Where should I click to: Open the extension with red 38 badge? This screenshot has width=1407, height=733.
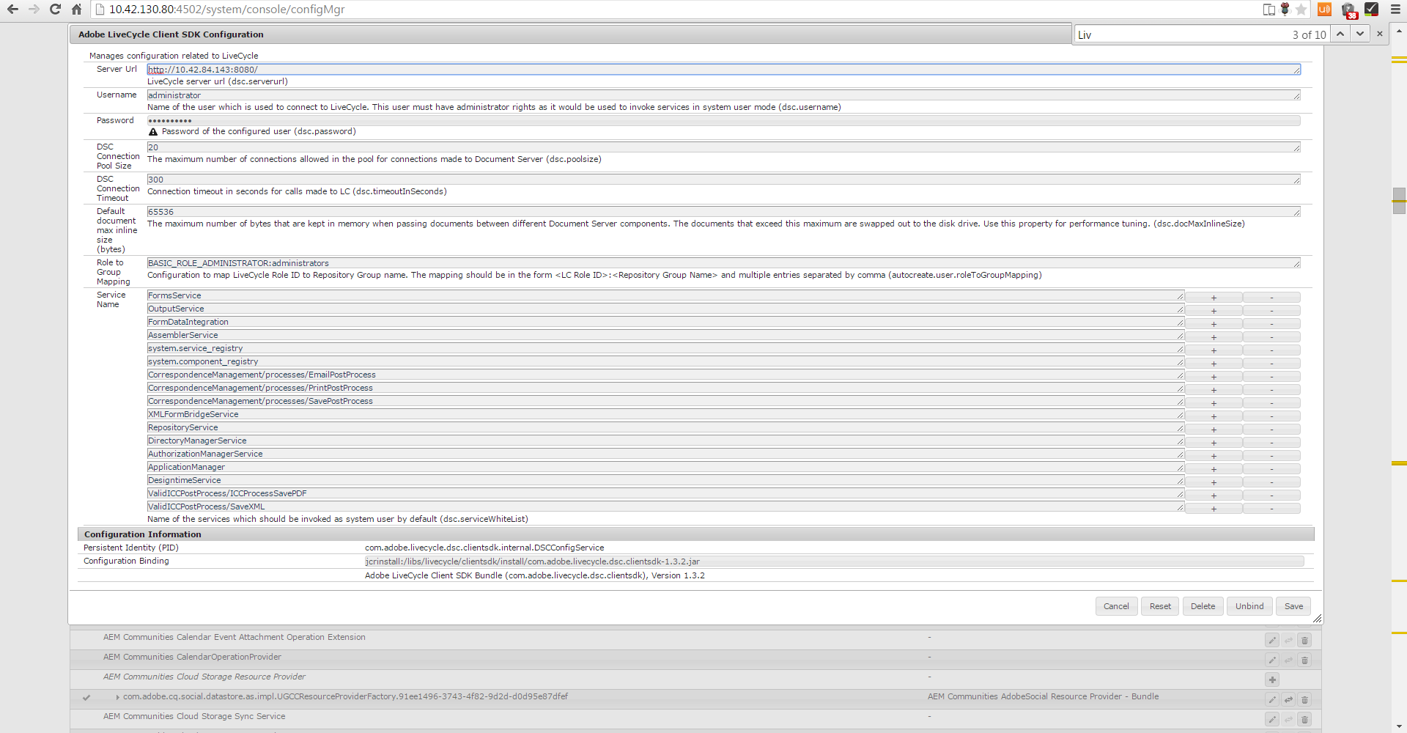pyautogui.click(x=1349, y=10)
